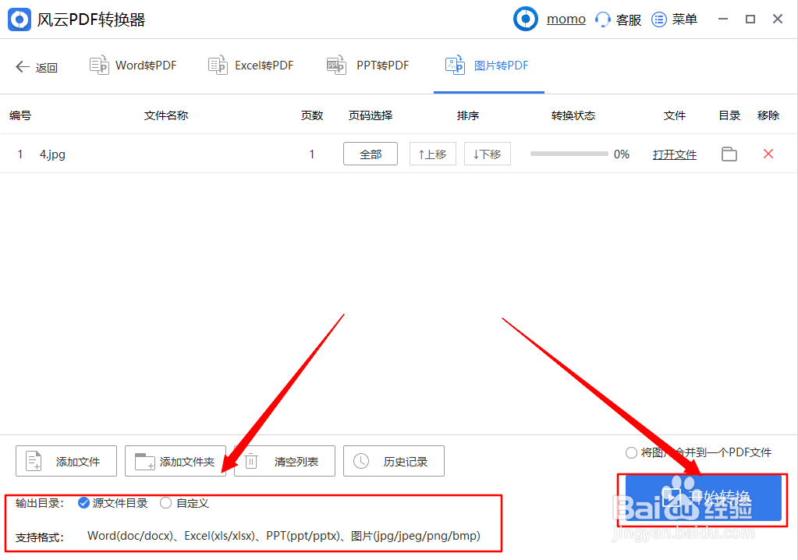
Task: Click the 返回 back arrow
Action: tap(23, 66)
